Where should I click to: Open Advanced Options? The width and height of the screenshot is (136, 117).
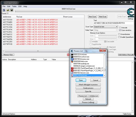[9, 114]
